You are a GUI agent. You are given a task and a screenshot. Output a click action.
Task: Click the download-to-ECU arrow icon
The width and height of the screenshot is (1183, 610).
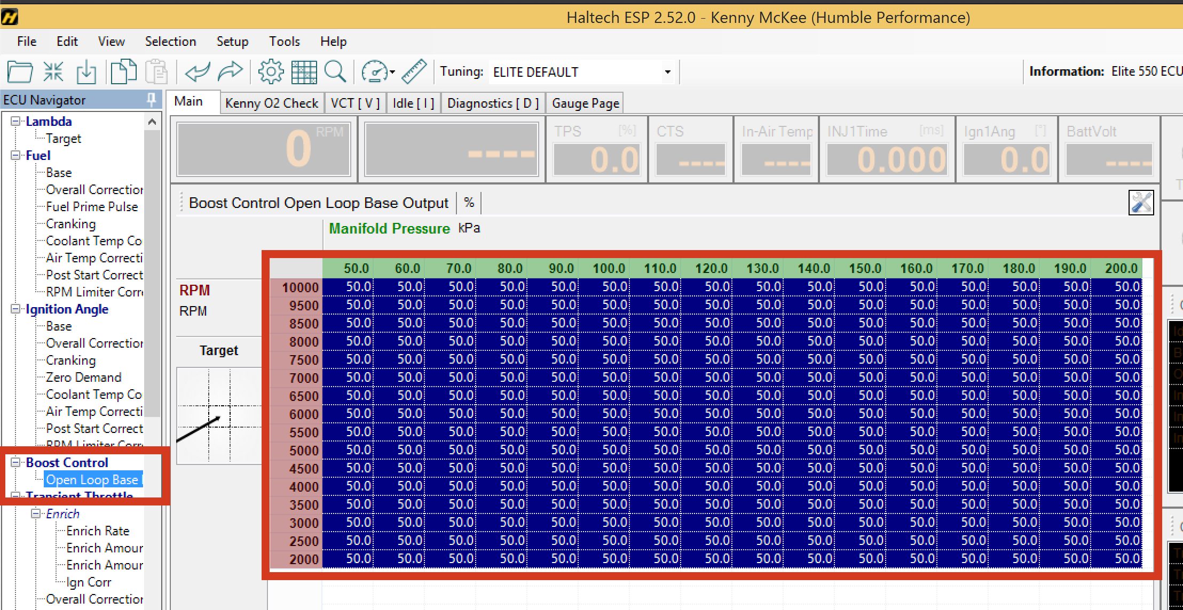coord(86,71)
